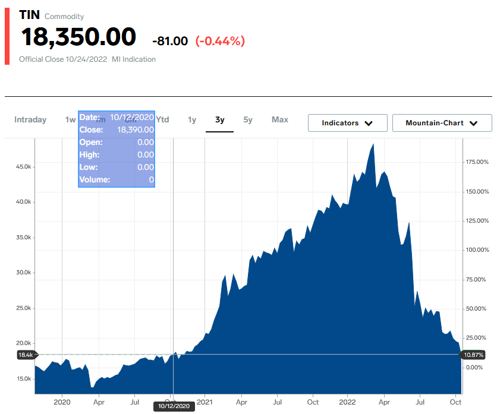This screenshot has width=497, height=414.
Task: Click the TIN commodity title
Action: click(30, 15)
